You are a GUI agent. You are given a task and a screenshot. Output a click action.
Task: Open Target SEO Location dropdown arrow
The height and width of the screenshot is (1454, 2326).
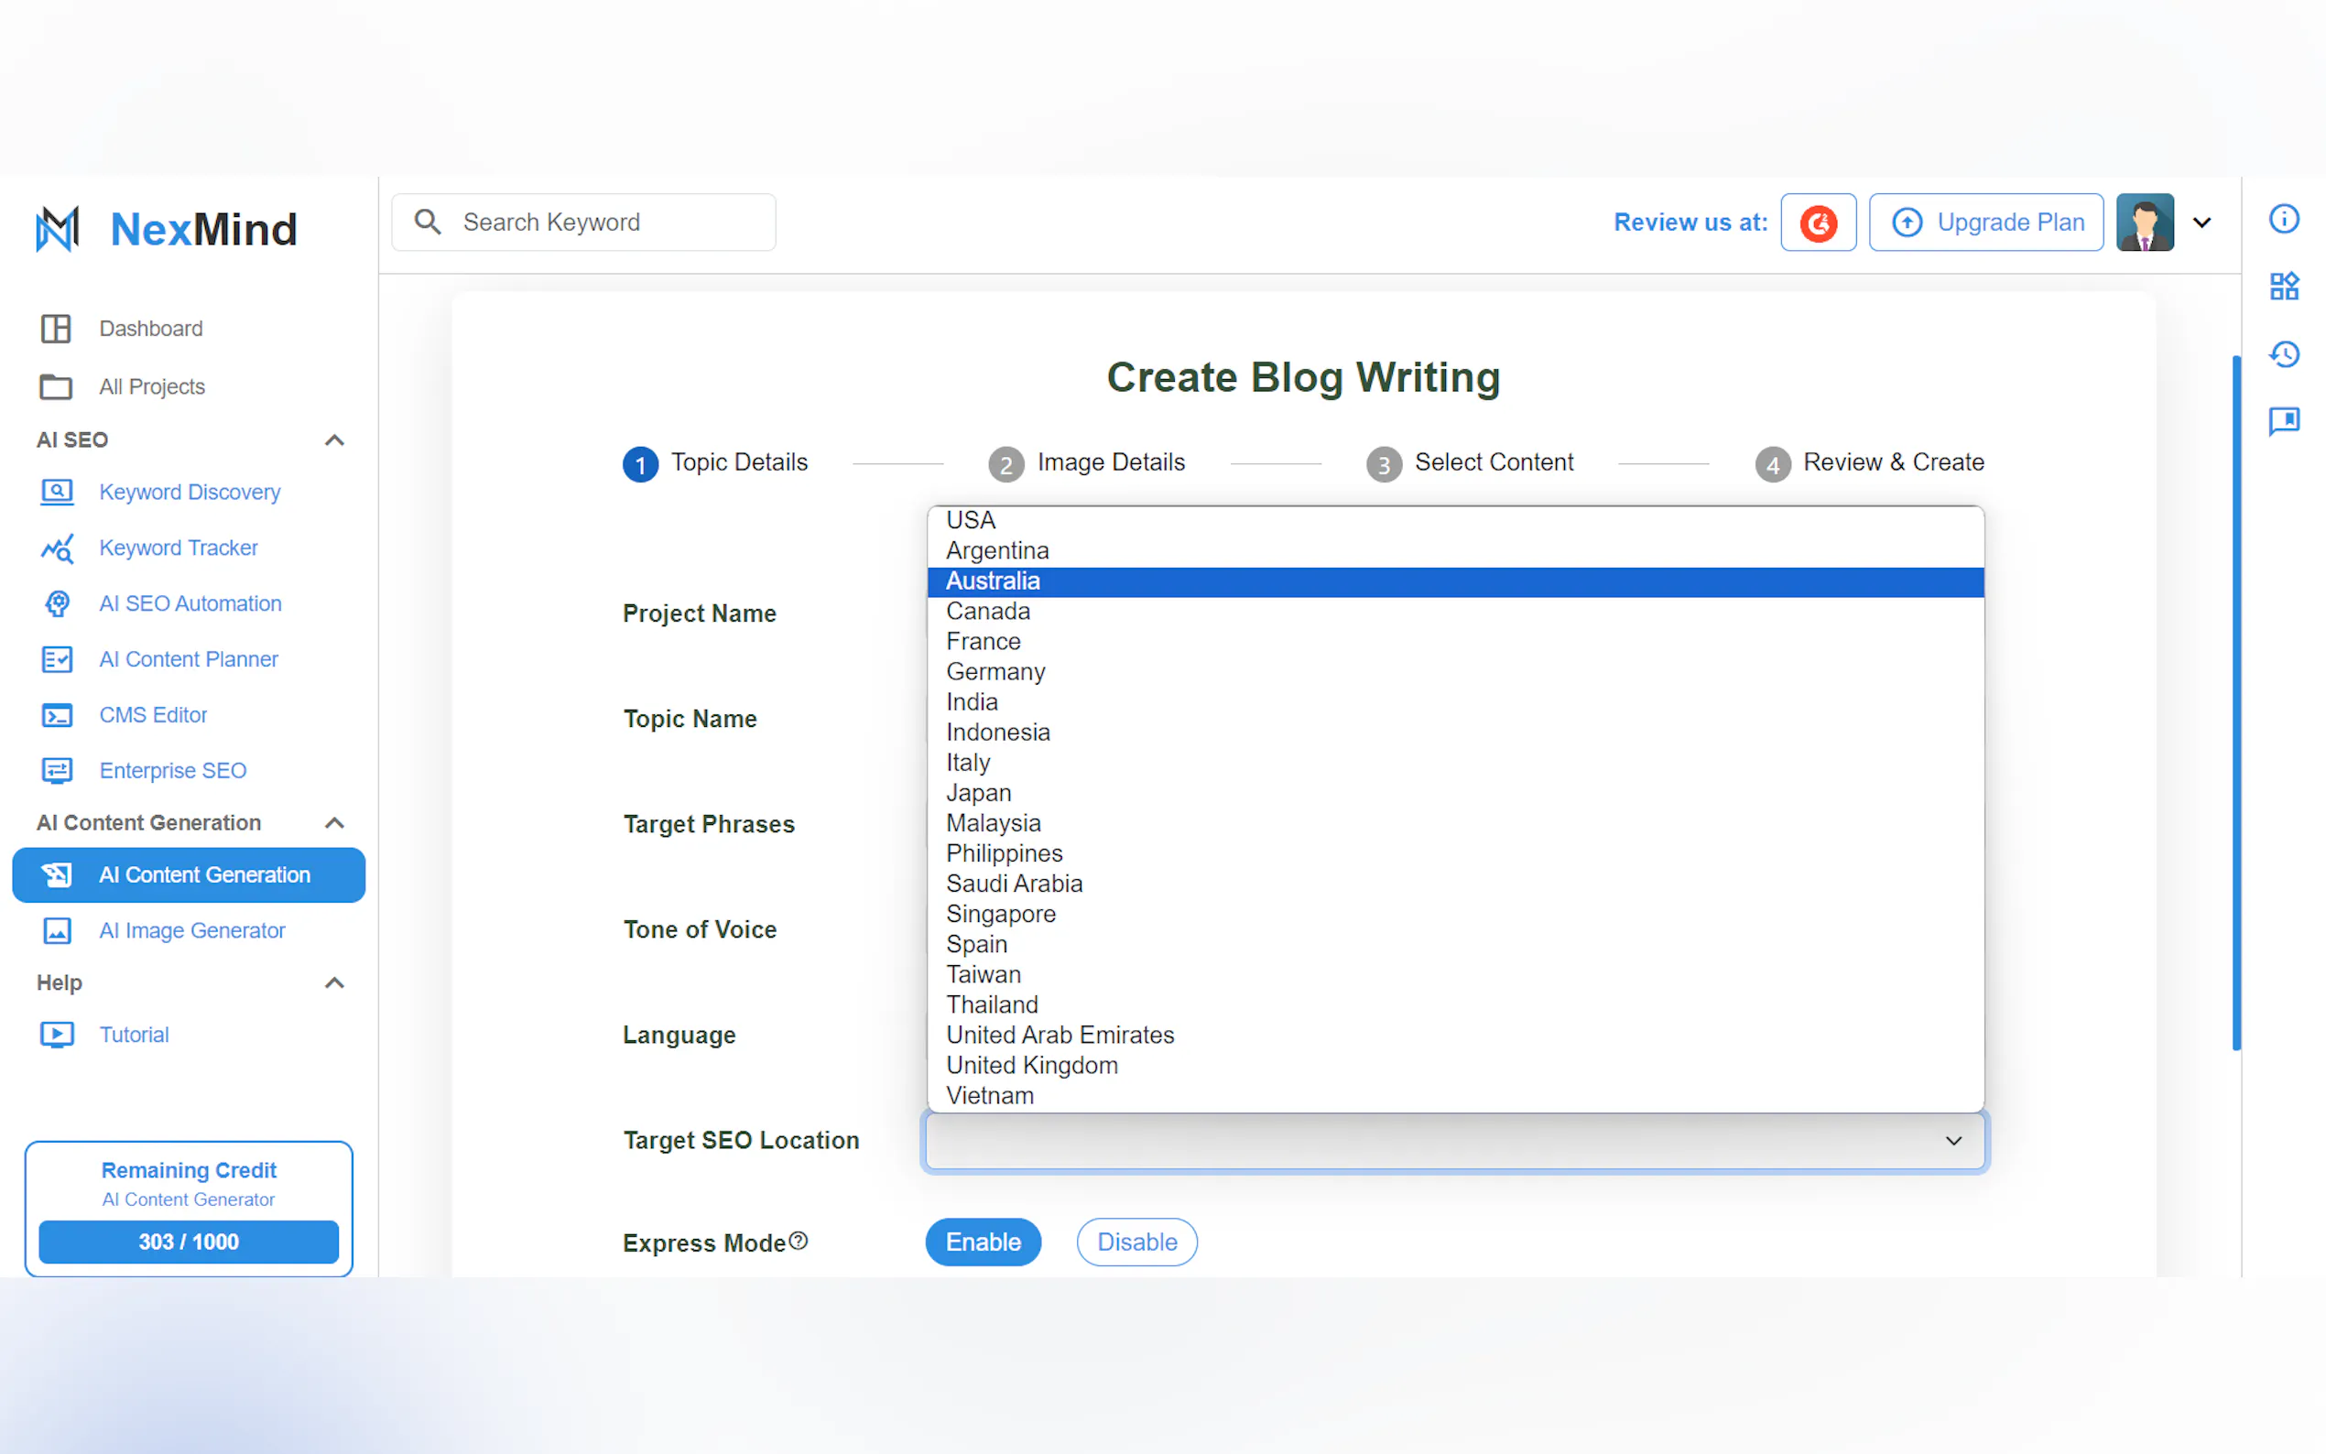[x=1953, y=1141]
